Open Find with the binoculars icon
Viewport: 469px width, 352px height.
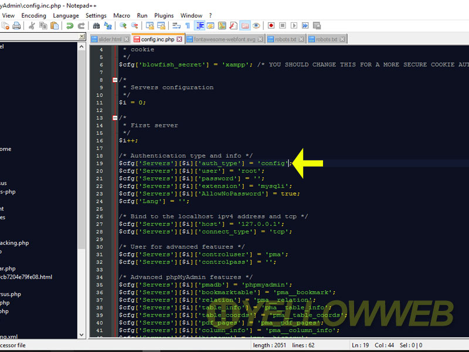96,26
